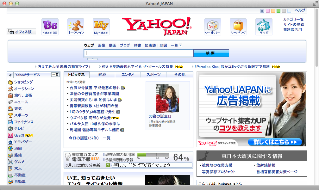Switch to the スポーツ news tab

(153, 75)
